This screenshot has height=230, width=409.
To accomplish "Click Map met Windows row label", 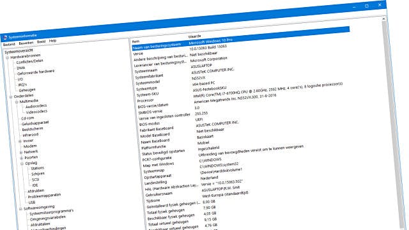I will [x=158, y=165].
